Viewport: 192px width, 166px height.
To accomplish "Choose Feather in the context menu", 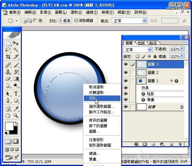I will point(102,98).
